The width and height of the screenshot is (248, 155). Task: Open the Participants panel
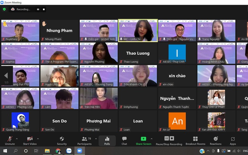[x=84, y=140]
